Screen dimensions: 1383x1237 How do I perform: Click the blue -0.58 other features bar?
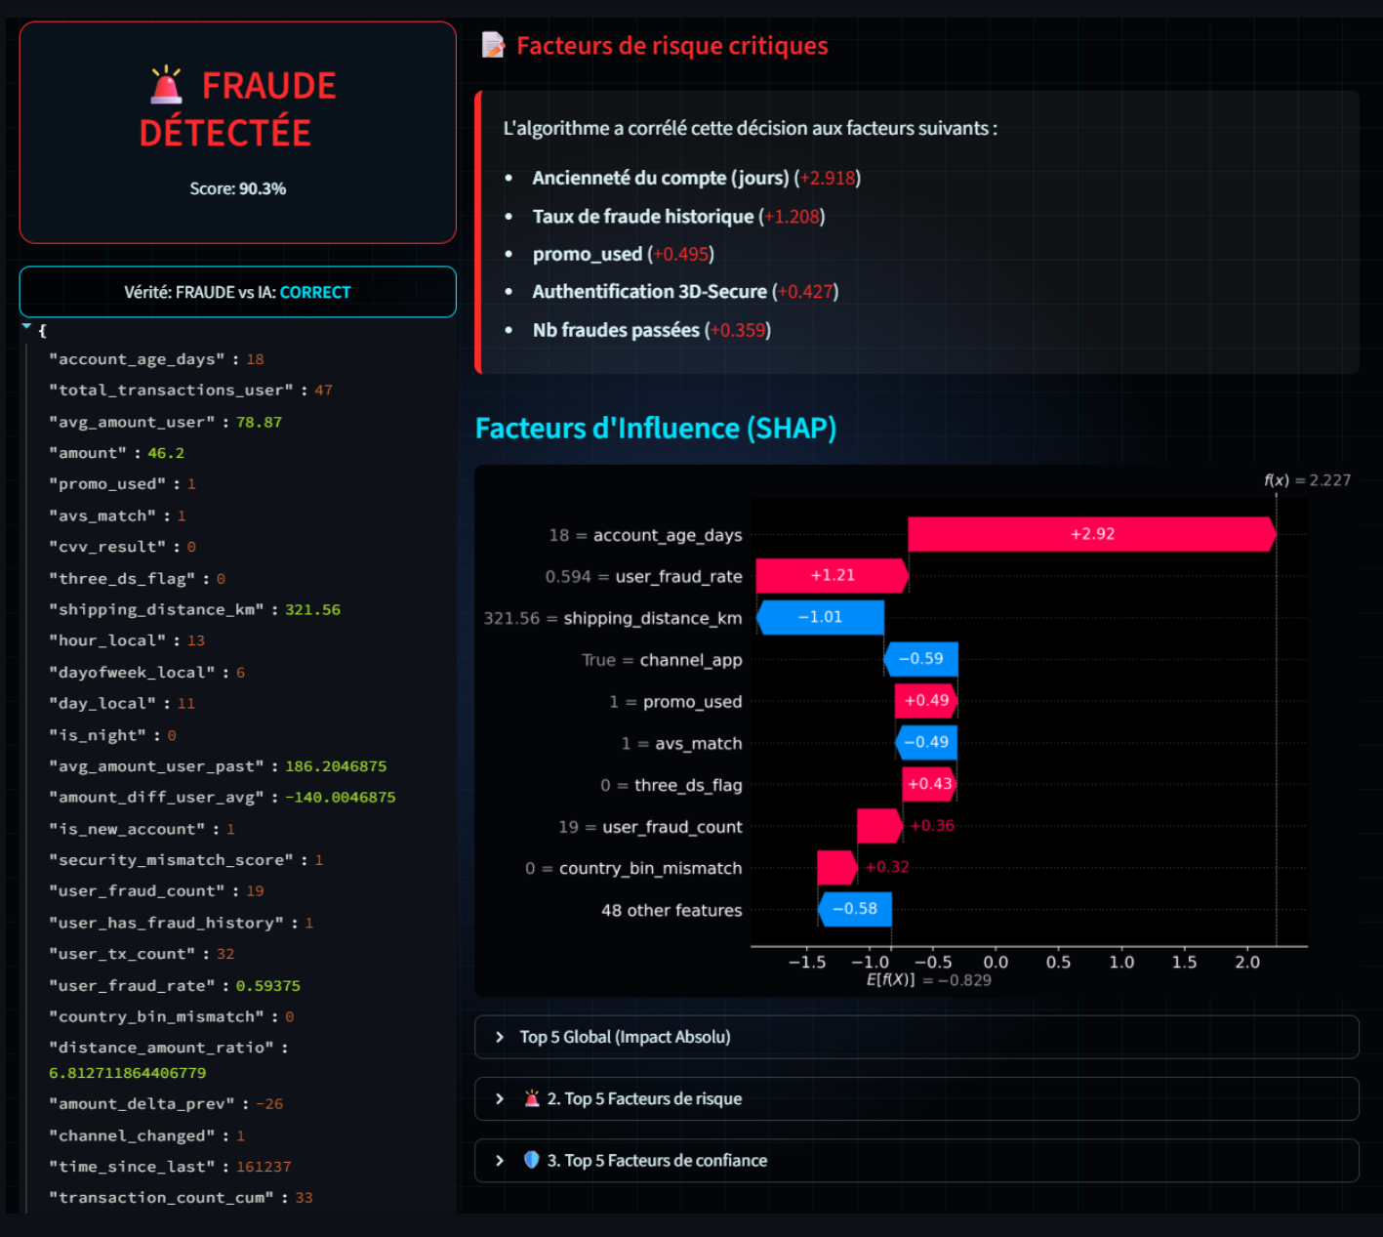(x=855, y=909)
